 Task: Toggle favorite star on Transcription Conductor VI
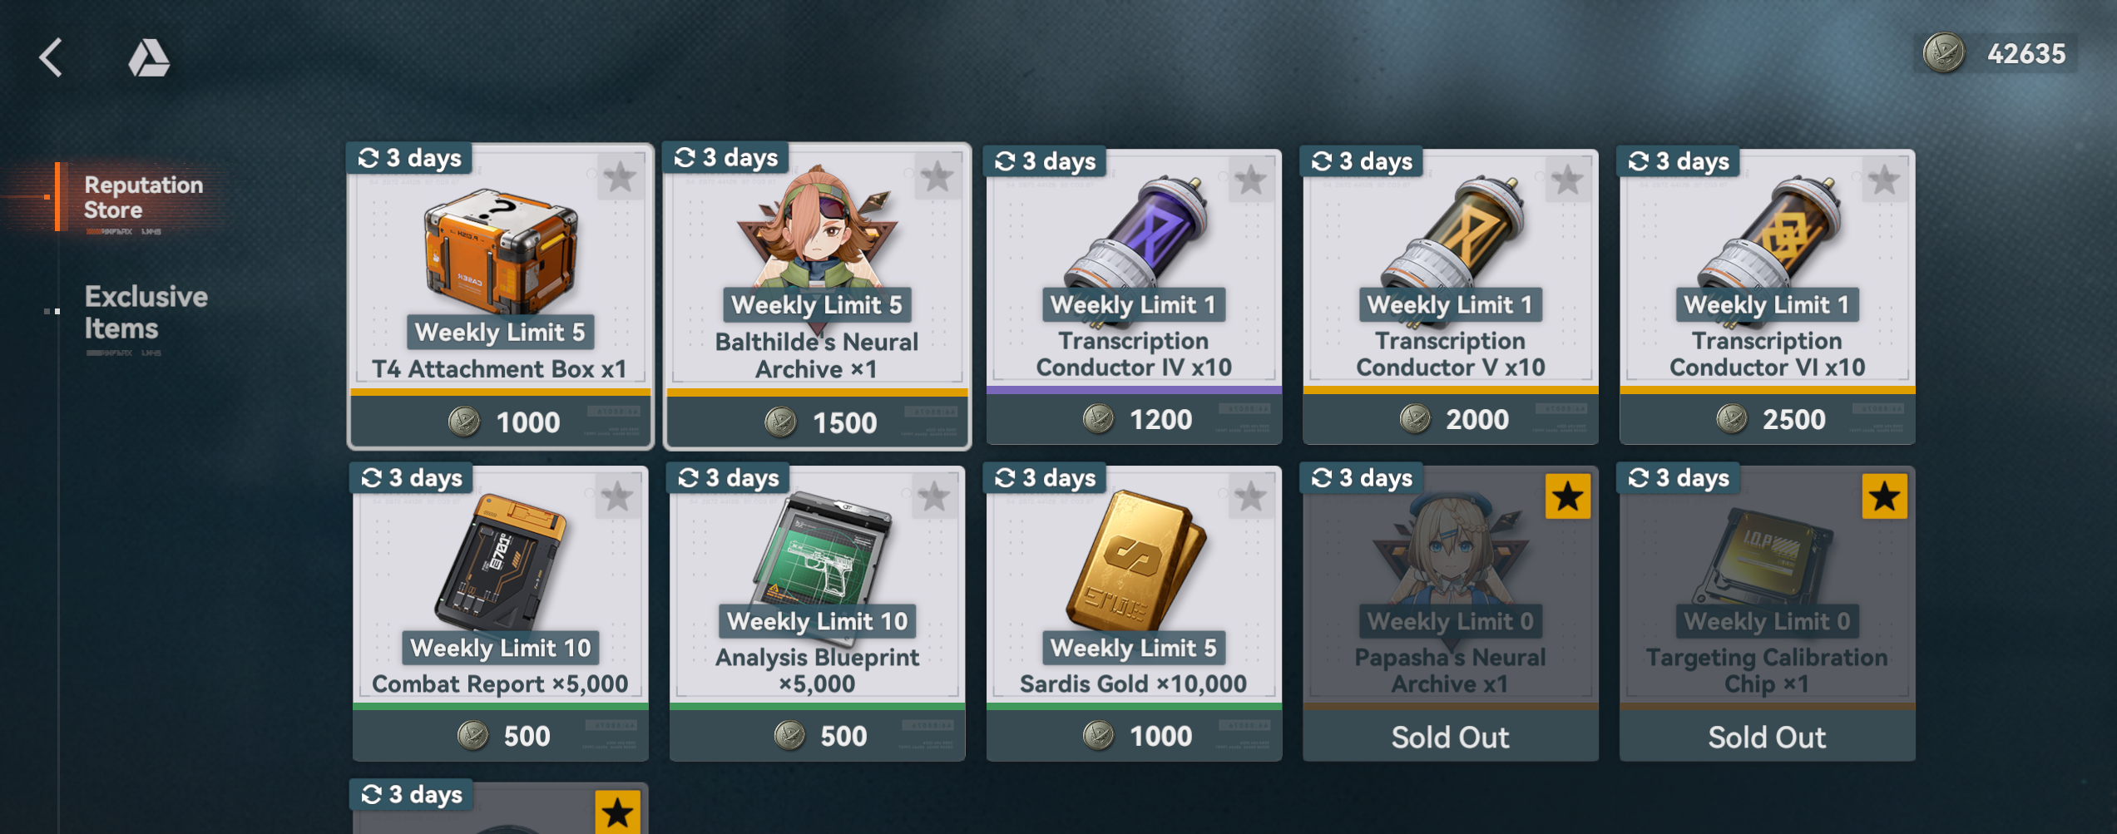pos(1884,180)
